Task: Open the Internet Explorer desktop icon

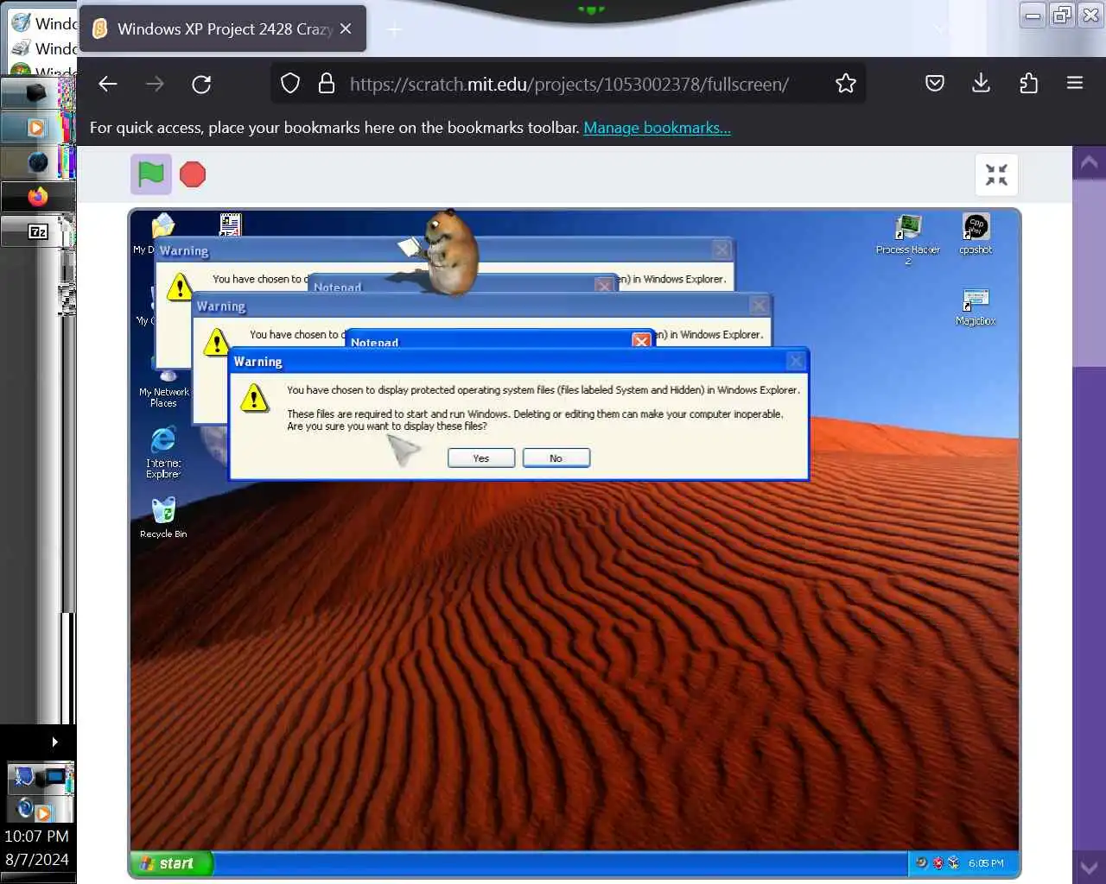Action: pos(163,451)
